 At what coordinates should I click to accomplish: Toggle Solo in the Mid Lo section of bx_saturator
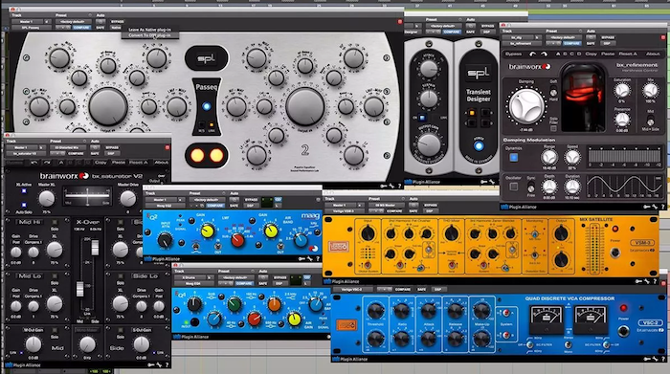55,276
